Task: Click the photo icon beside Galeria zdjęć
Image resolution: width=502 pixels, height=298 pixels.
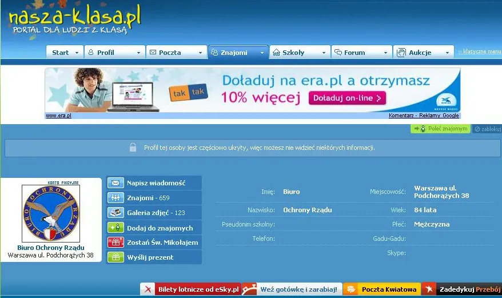Action: tap(115, 212)
